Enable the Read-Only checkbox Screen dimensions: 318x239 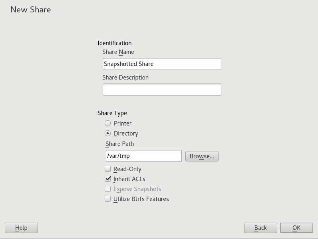(108, 169)
